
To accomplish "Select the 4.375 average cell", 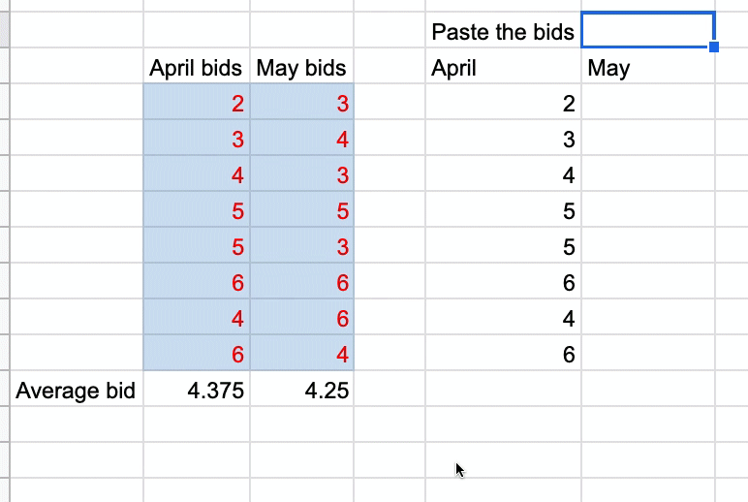I will pyautogui.click(x=196, y=391).
